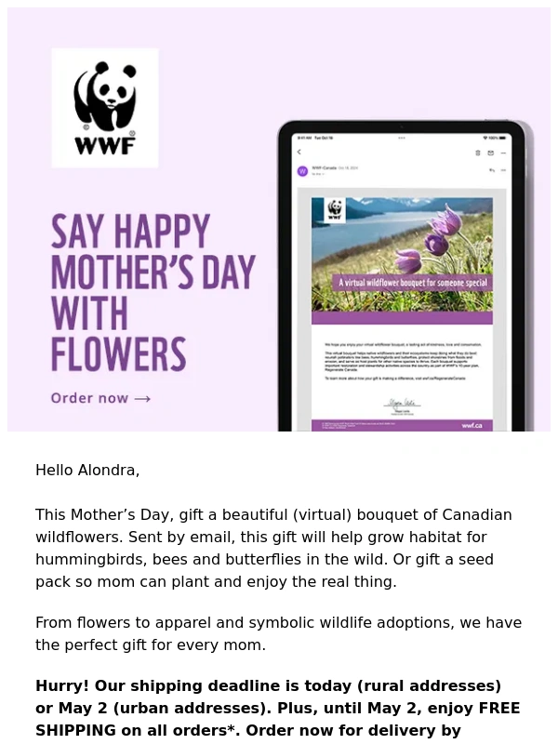Open the three-dots menu in the tablet's top bar
The image size is (558, 744).
[503, 153]
